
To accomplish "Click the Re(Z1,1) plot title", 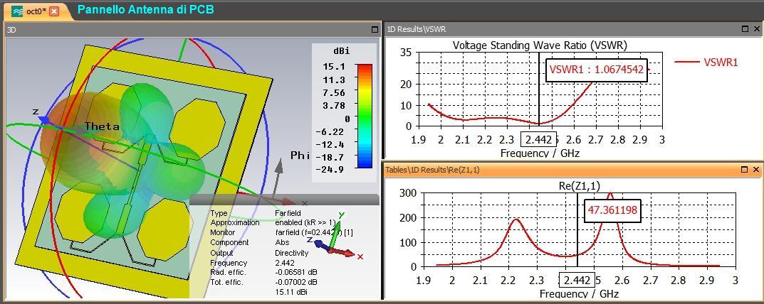I will tap(579, 185).
